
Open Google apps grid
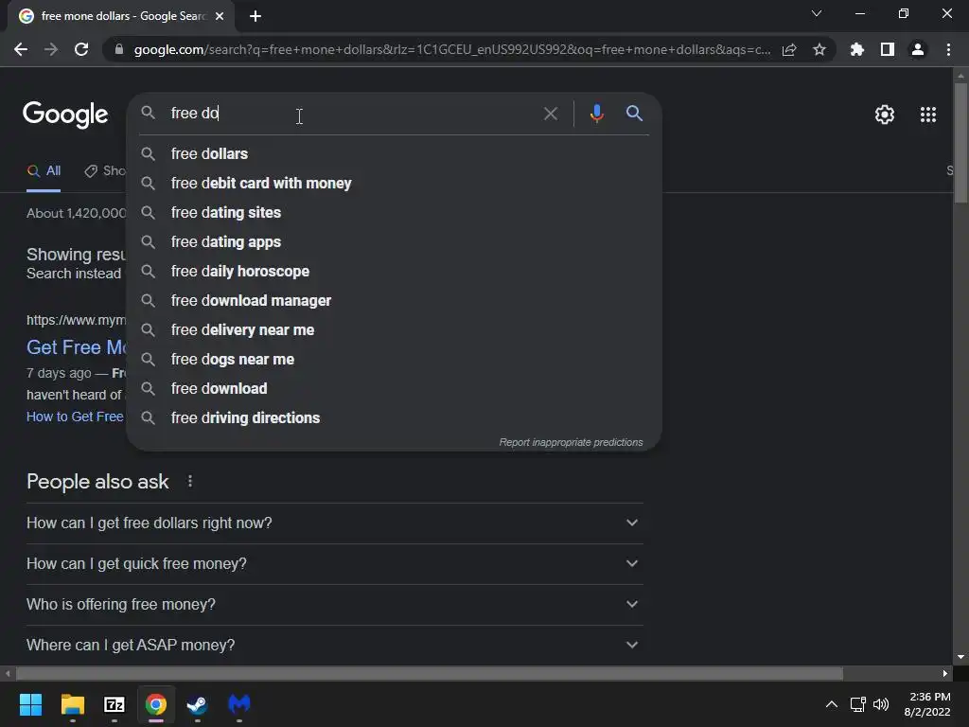click(x=928, y=115)
